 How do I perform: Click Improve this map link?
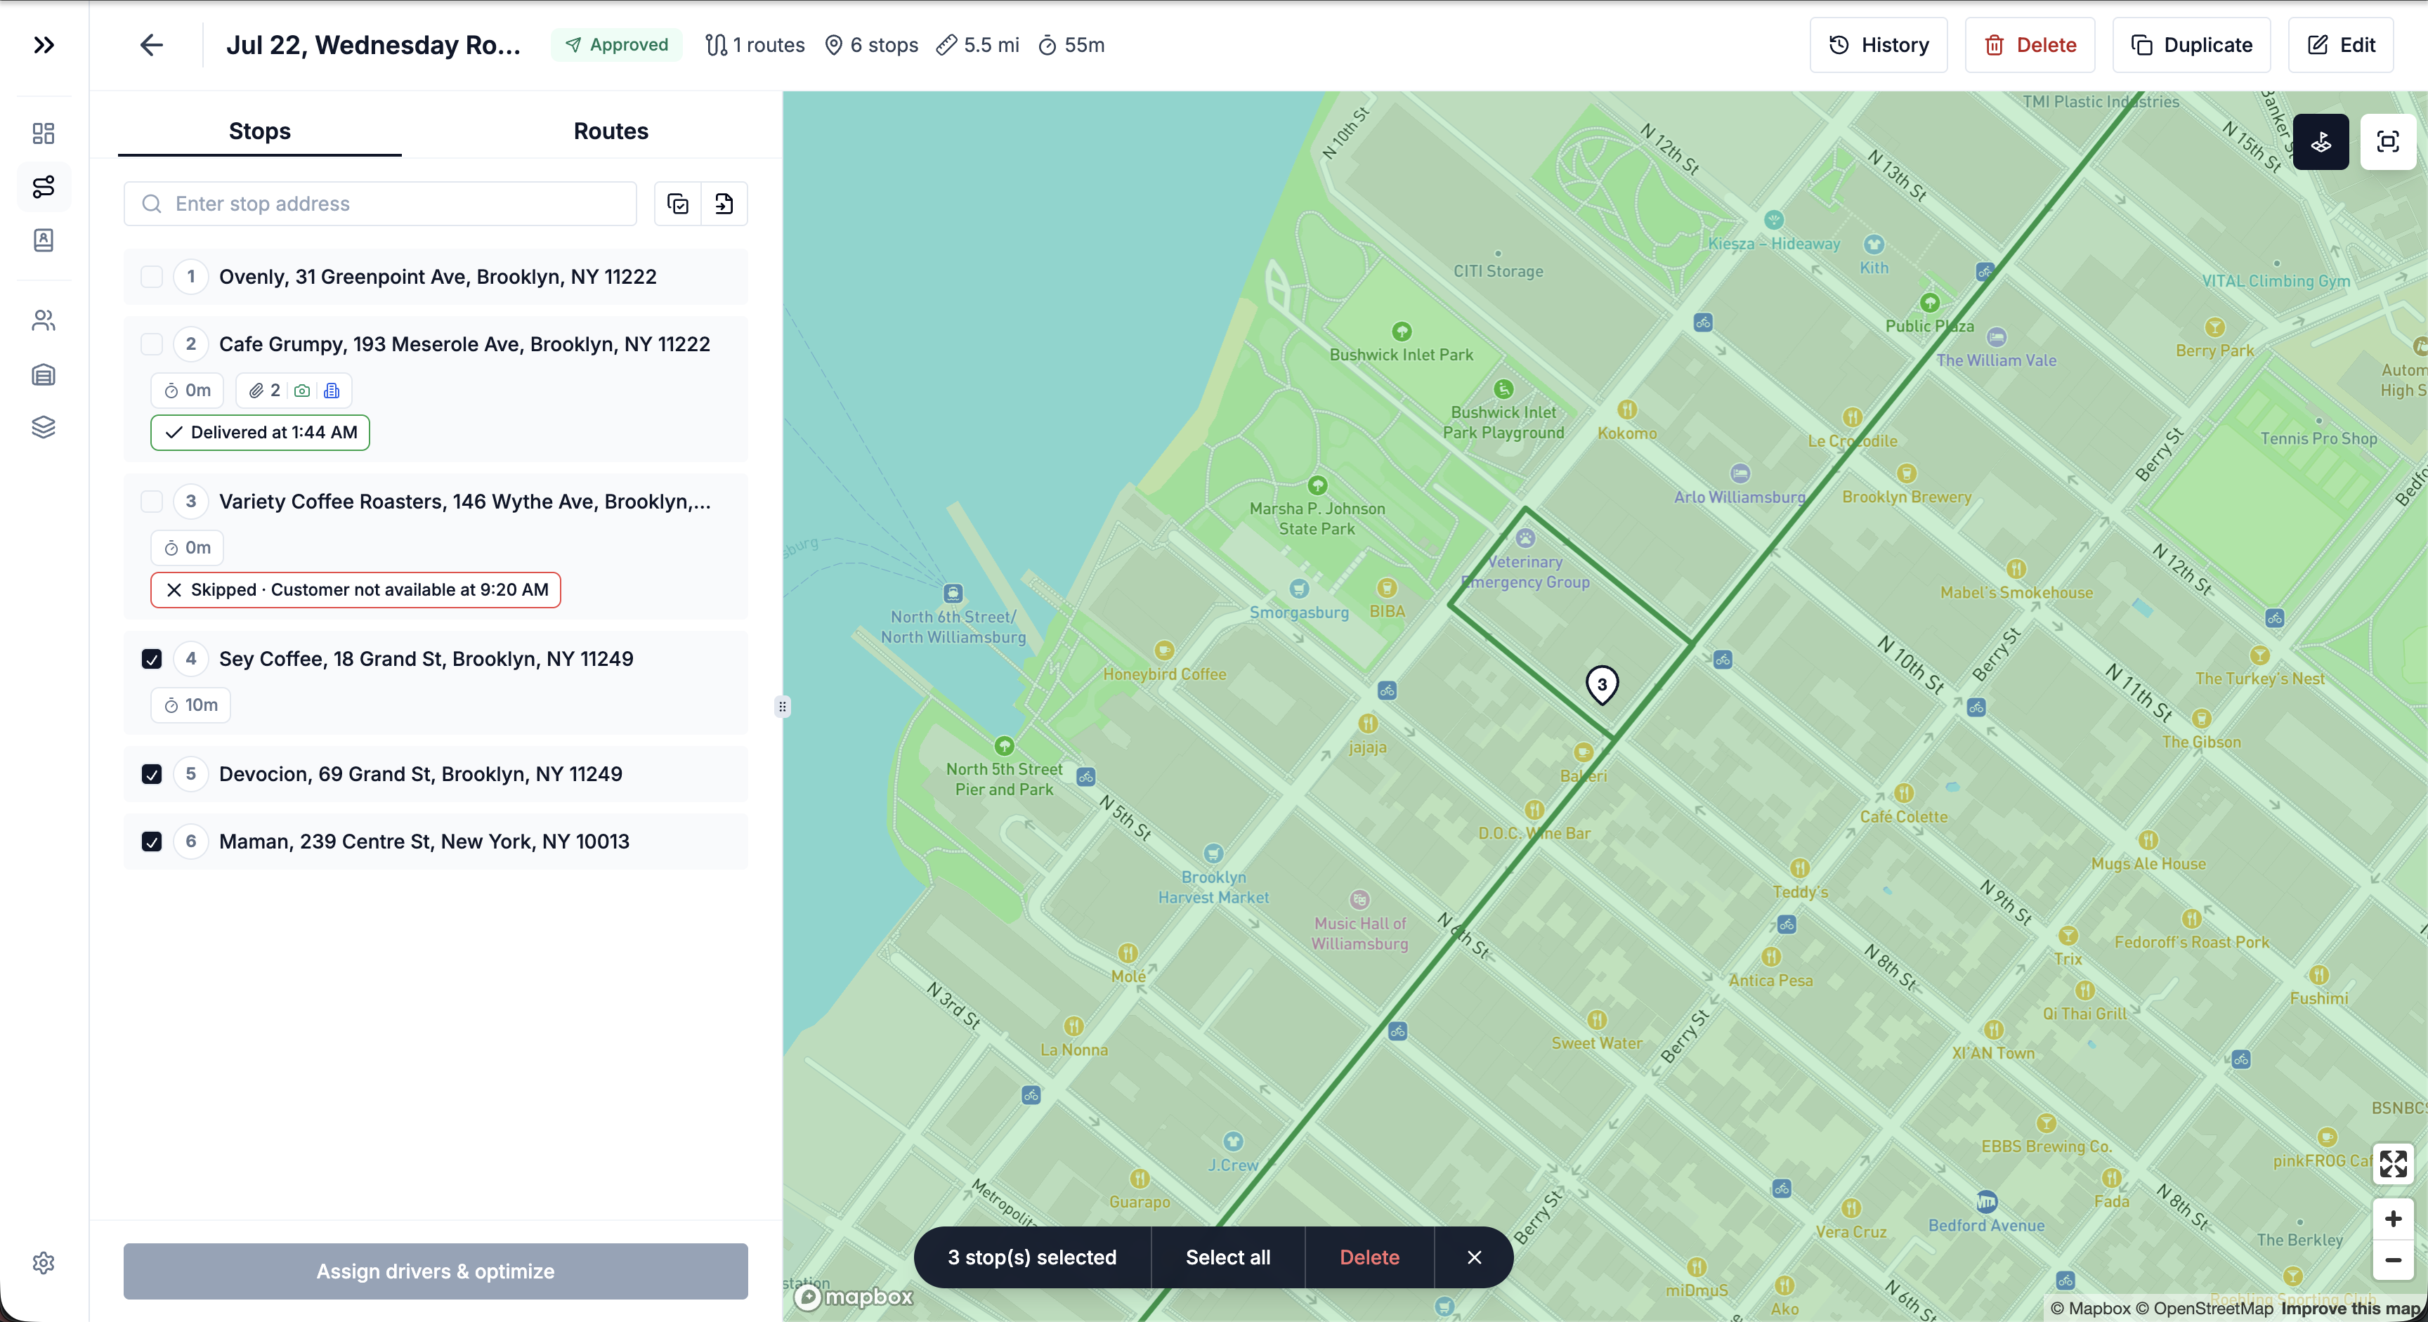[x=2351, y=1308]
